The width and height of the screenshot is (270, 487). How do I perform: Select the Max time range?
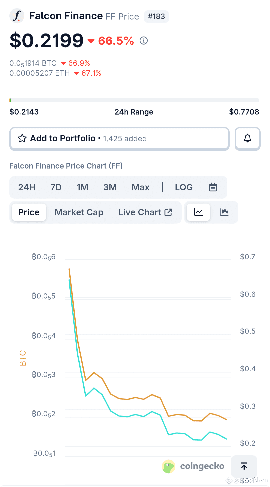point(140,187)
